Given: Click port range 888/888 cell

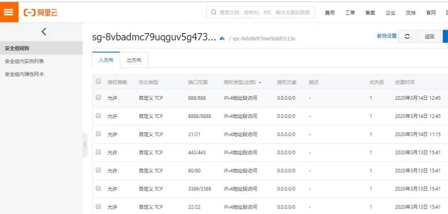Looking at the screenshot, I should [197, 98].
